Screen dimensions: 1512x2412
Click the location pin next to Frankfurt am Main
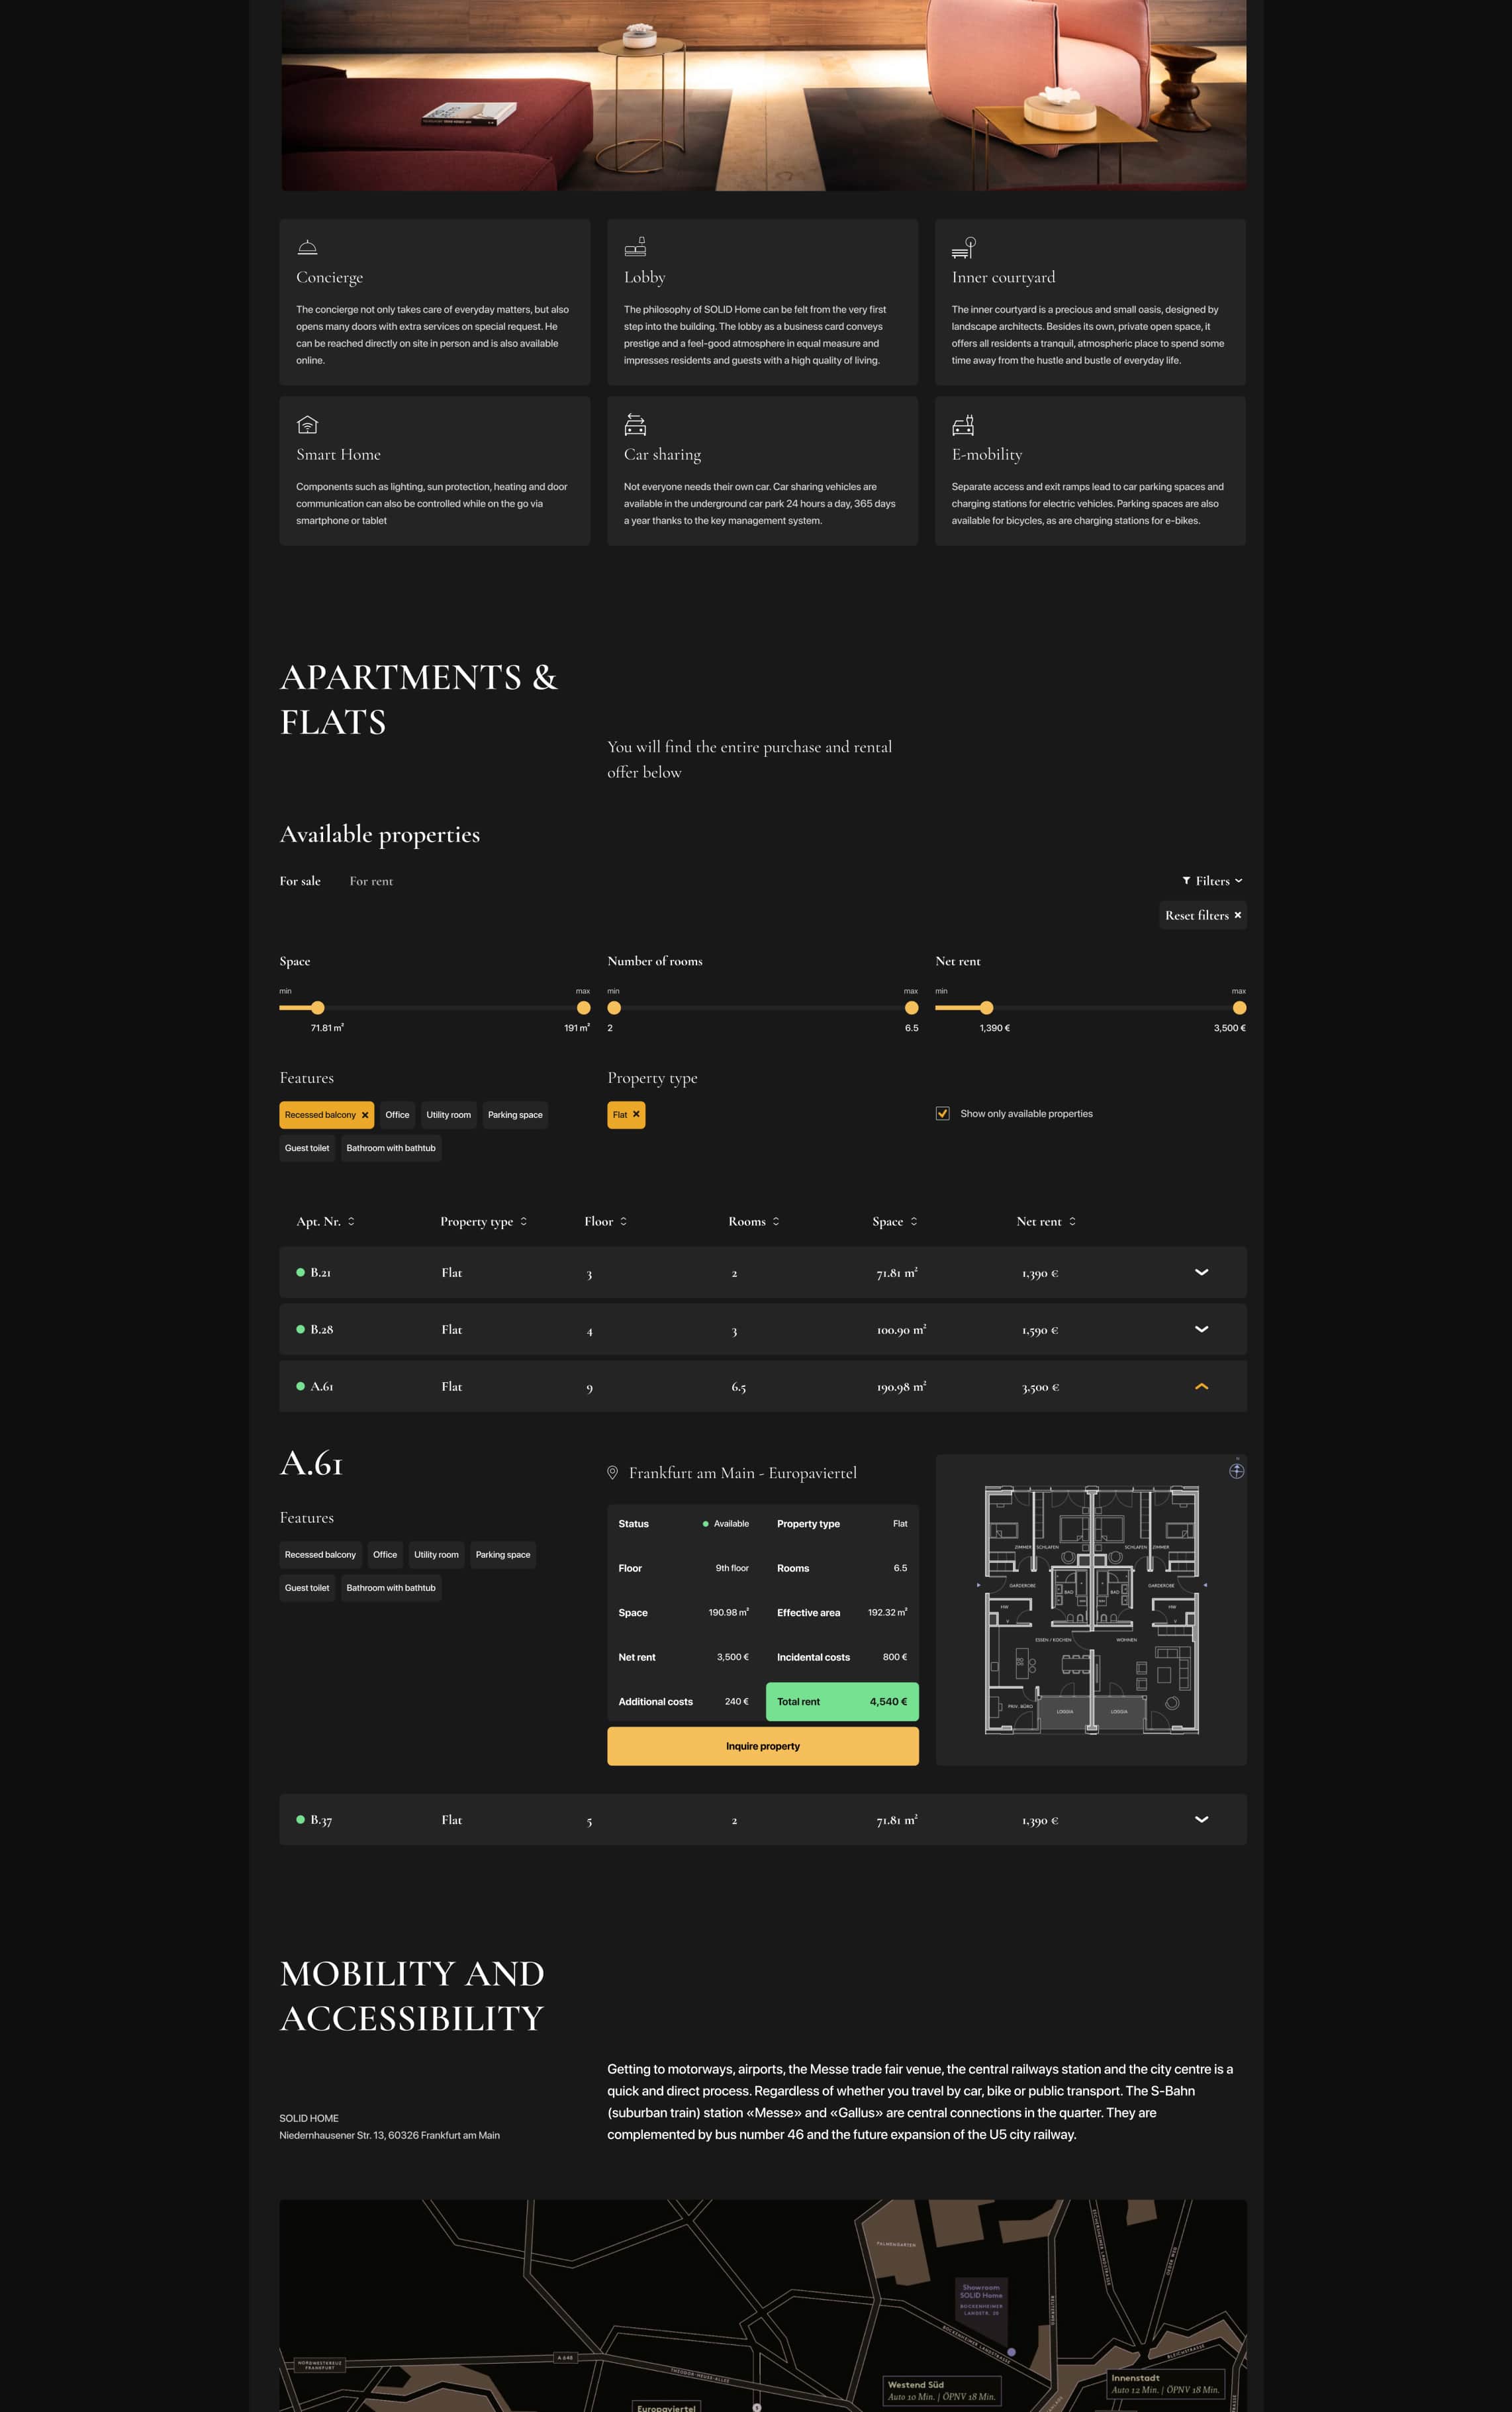click(613, 1473)
